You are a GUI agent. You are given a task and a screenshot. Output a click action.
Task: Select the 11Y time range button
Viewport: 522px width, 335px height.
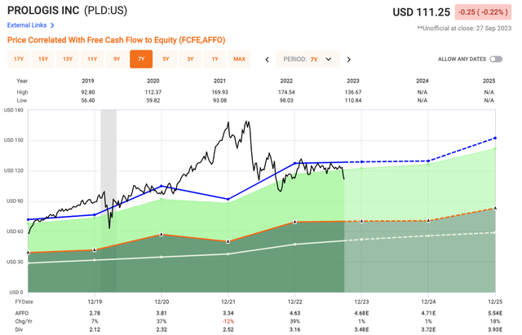tap(92, 60)
